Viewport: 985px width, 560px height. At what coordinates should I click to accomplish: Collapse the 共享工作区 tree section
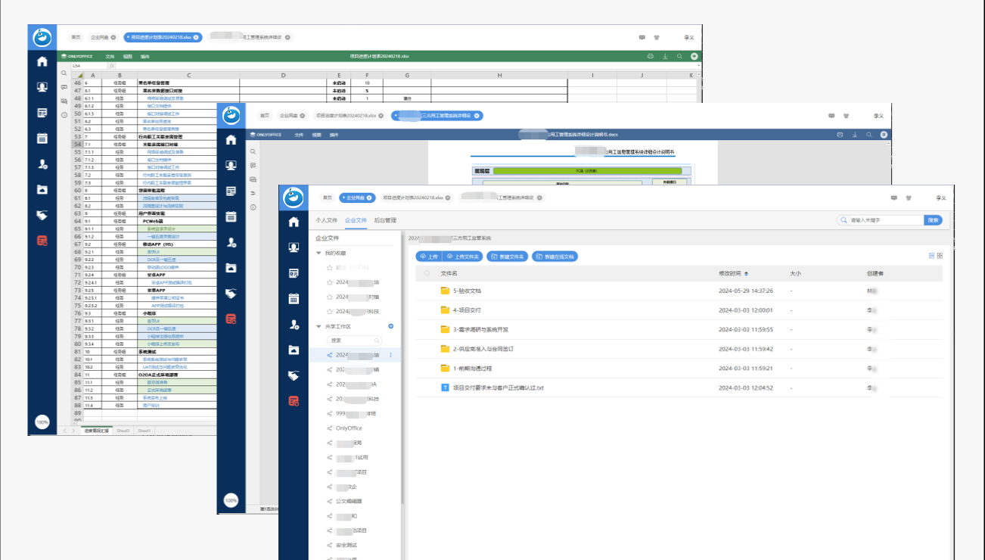click(x=319, y=326)
